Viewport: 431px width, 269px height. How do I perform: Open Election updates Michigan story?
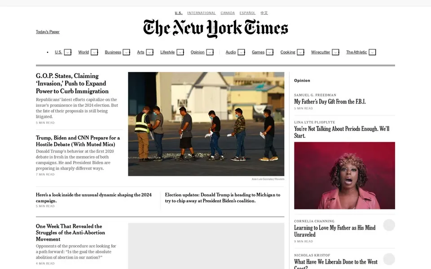(x=223, y=198)
